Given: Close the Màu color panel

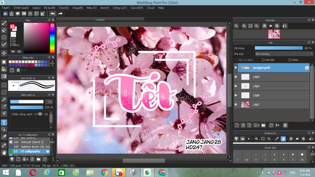Looking at the screenshot, I should (53, 20).
